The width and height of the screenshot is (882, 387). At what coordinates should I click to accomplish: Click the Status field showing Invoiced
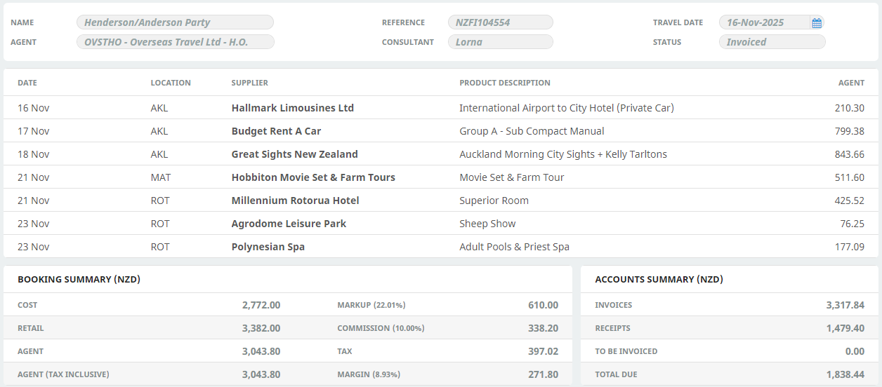pos(772,42)
